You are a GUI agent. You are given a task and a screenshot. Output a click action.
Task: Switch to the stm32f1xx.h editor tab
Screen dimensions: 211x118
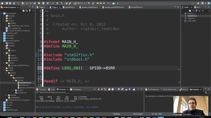69,7
